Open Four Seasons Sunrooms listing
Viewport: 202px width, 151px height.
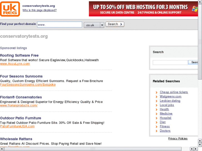coord(21,76)
